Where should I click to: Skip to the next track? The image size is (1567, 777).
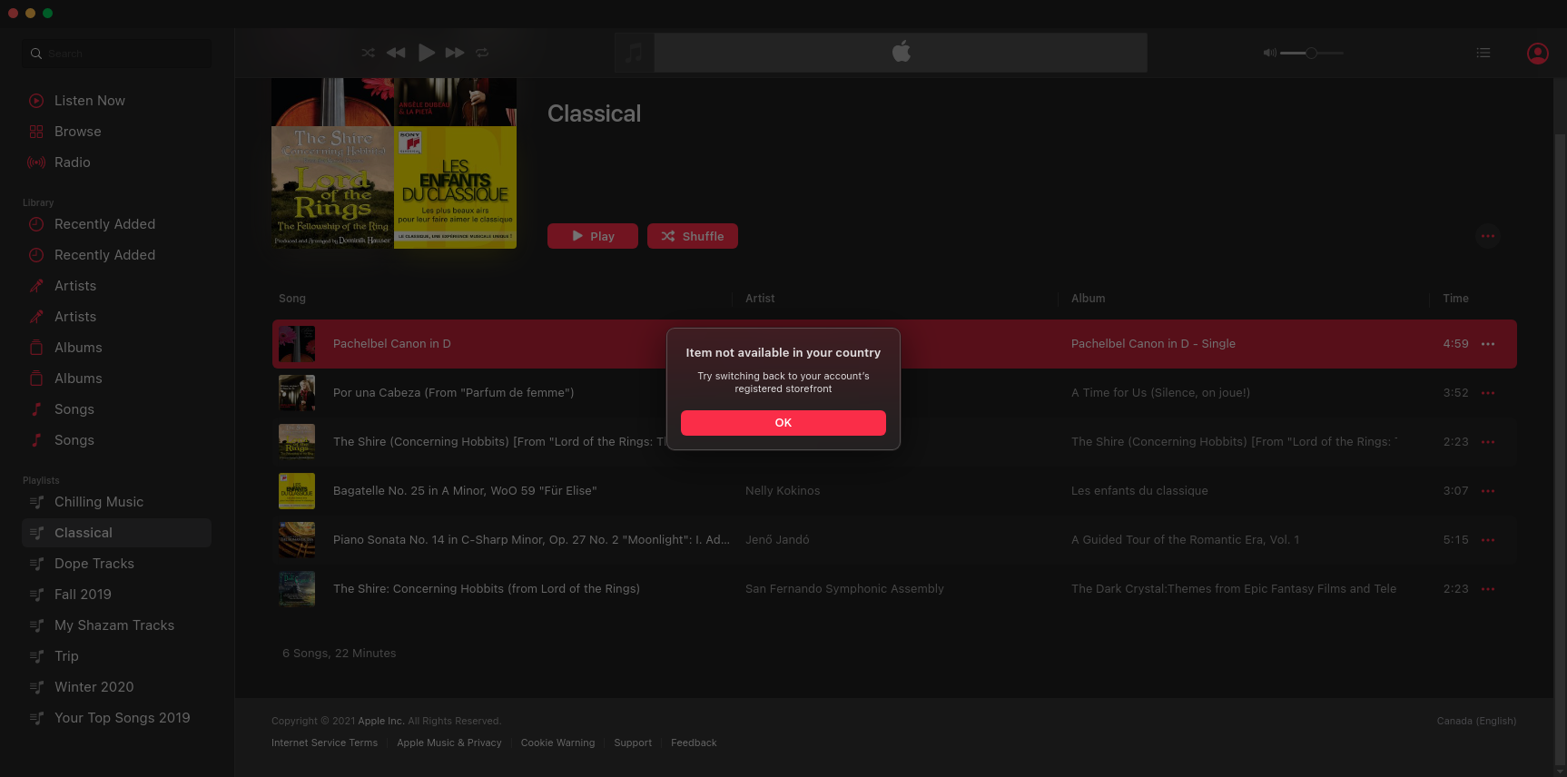(455, 53)
